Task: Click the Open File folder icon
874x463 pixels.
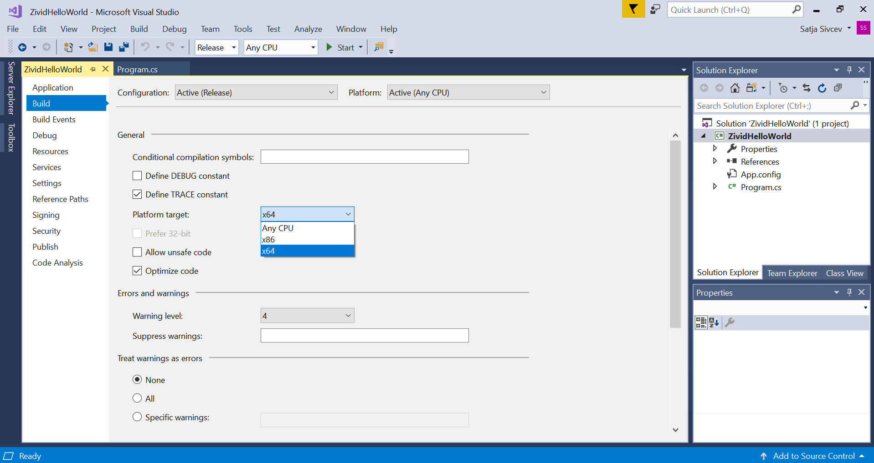Action: [x=93, y=47]
